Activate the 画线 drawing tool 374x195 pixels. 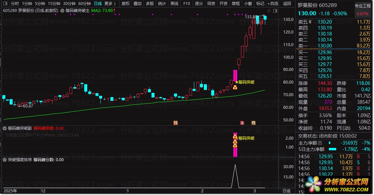(174, 4)
